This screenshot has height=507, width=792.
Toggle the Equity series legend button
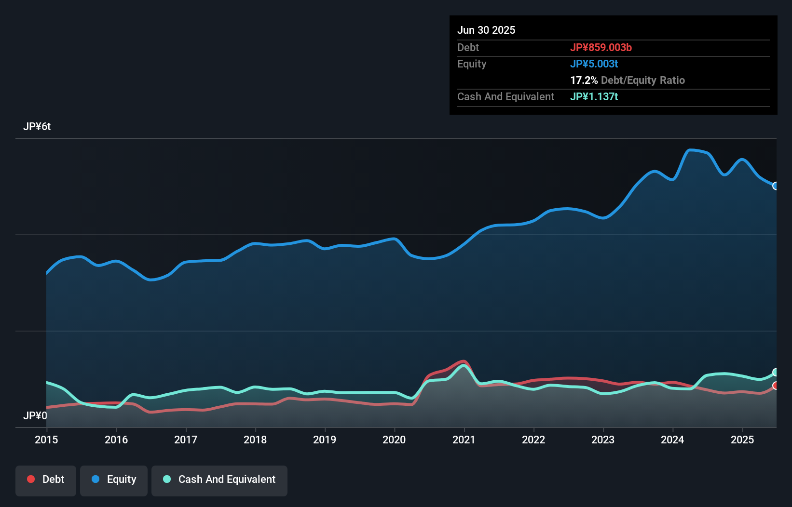[x=114, y=480]
